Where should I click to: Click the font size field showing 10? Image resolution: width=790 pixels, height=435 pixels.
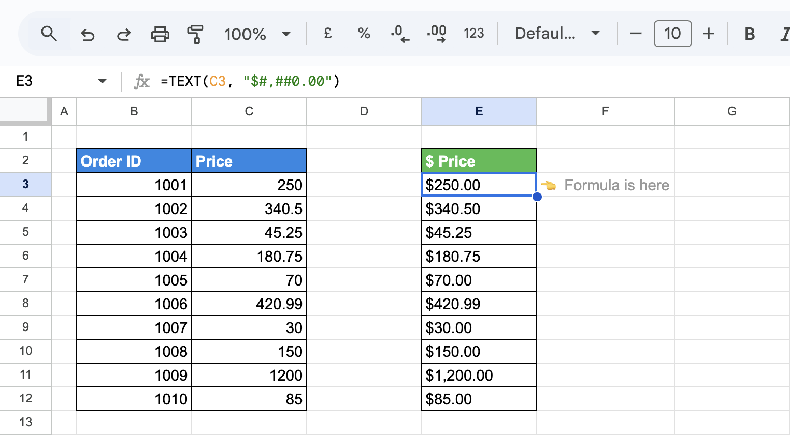pyautogui.click(x=672, y=34)
